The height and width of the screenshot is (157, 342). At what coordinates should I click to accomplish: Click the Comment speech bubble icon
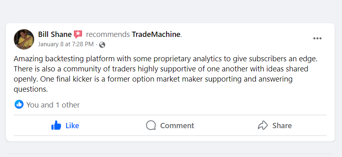click(151, 125)
